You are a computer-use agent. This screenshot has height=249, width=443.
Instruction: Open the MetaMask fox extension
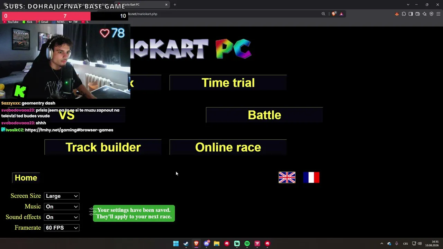[397, 14]
